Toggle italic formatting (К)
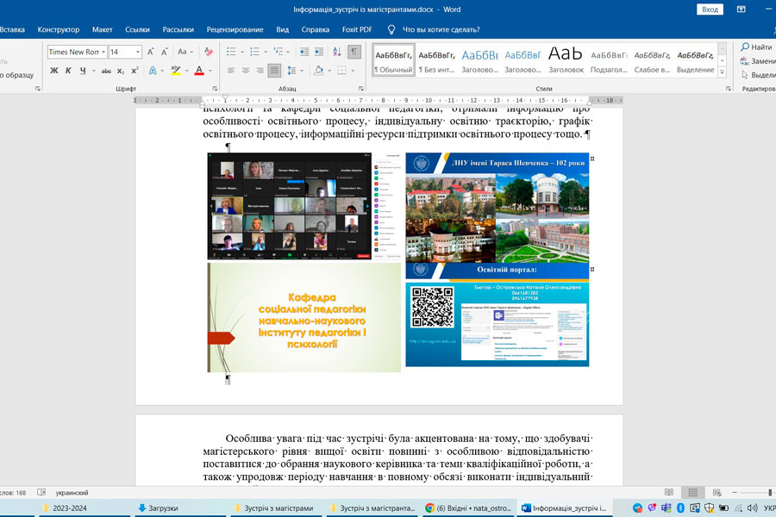 68,71
